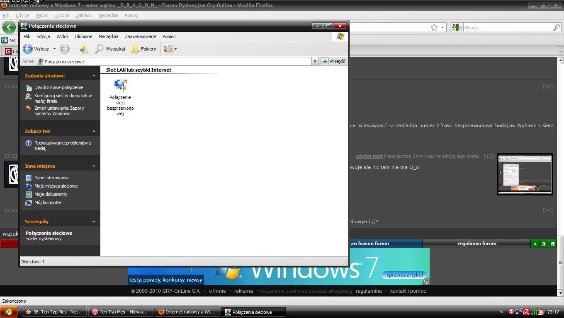This screenshot has width=564, height=318.
Task: Open the Wyszukaj search tool
Action: click(110, 49)
